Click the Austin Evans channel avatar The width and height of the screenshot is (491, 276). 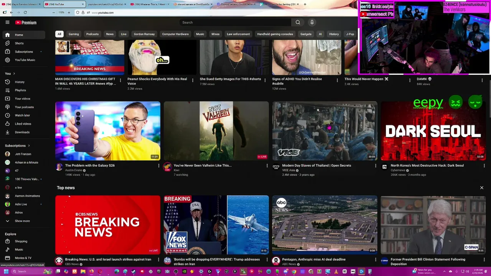[59, 167]
